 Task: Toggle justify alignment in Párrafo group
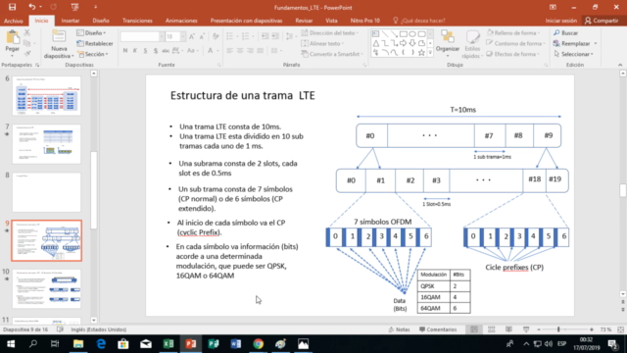(261, 51)
